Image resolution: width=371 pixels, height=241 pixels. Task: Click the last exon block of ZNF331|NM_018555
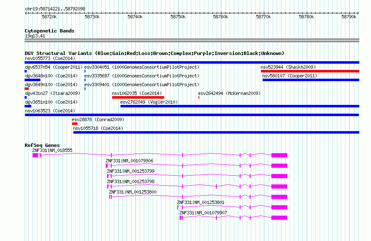coord(279,155)
